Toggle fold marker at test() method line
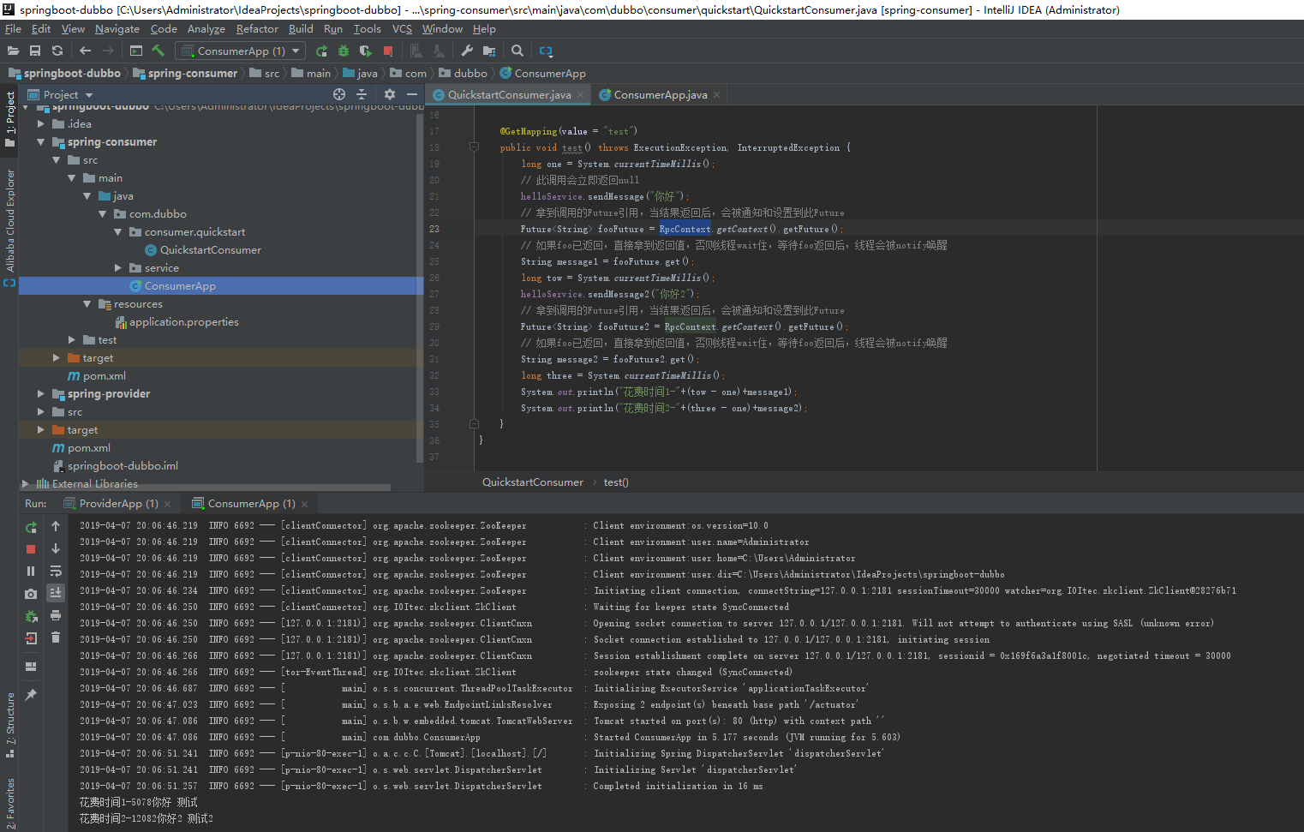1304x832 pixels. [x=474, y=147]
